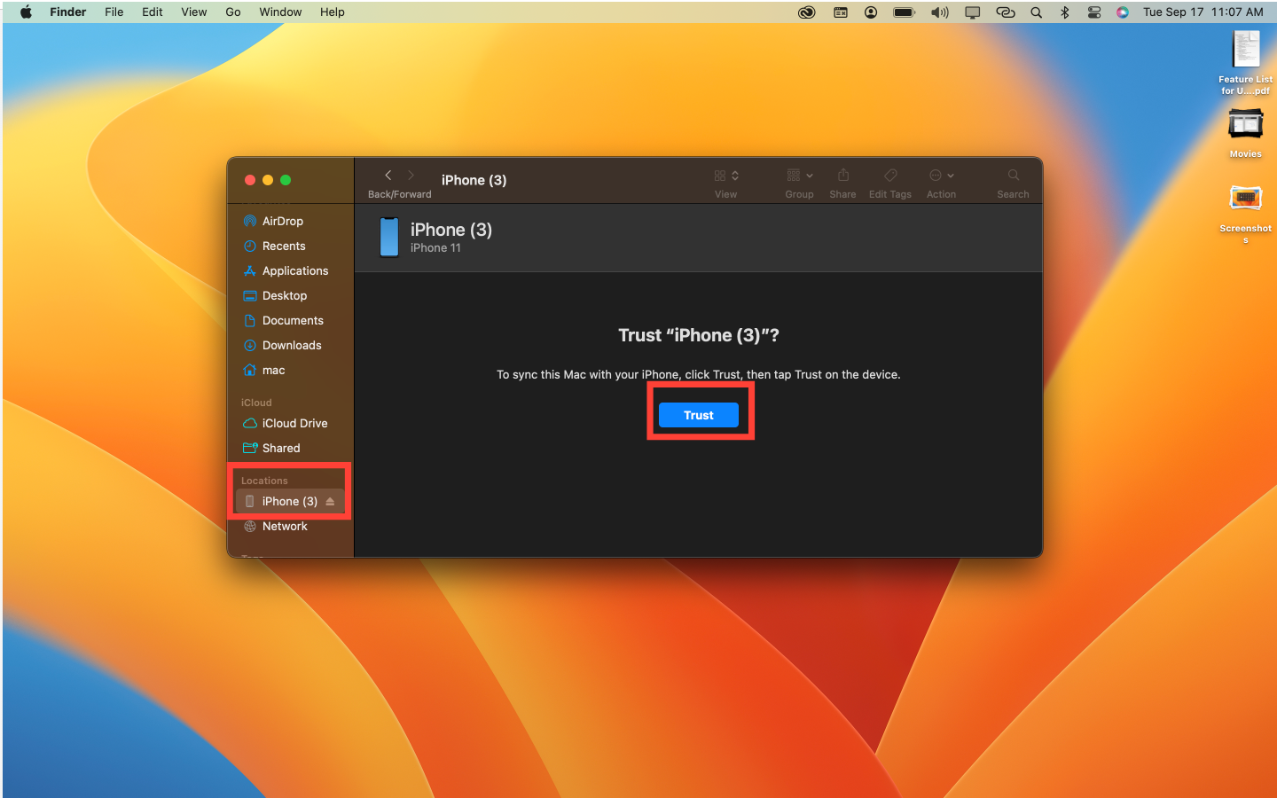Open the File menu
1277x798 pixels.
114,12
